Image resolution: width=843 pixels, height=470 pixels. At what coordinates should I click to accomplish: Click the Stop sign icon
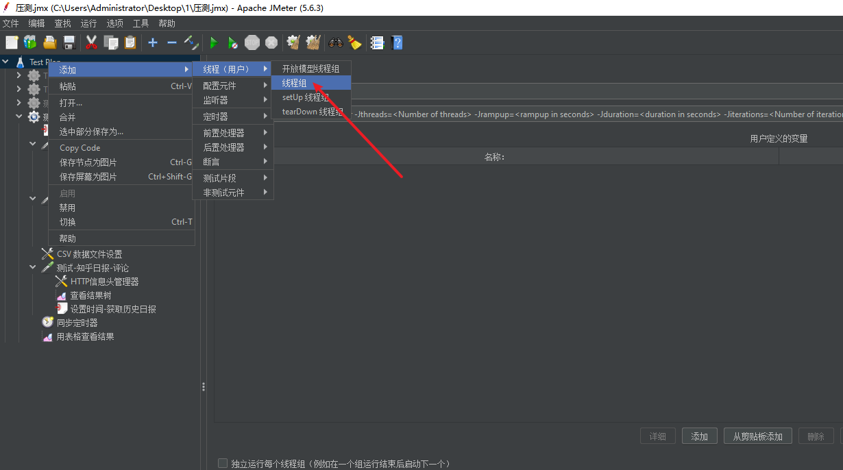coord(252,42)
